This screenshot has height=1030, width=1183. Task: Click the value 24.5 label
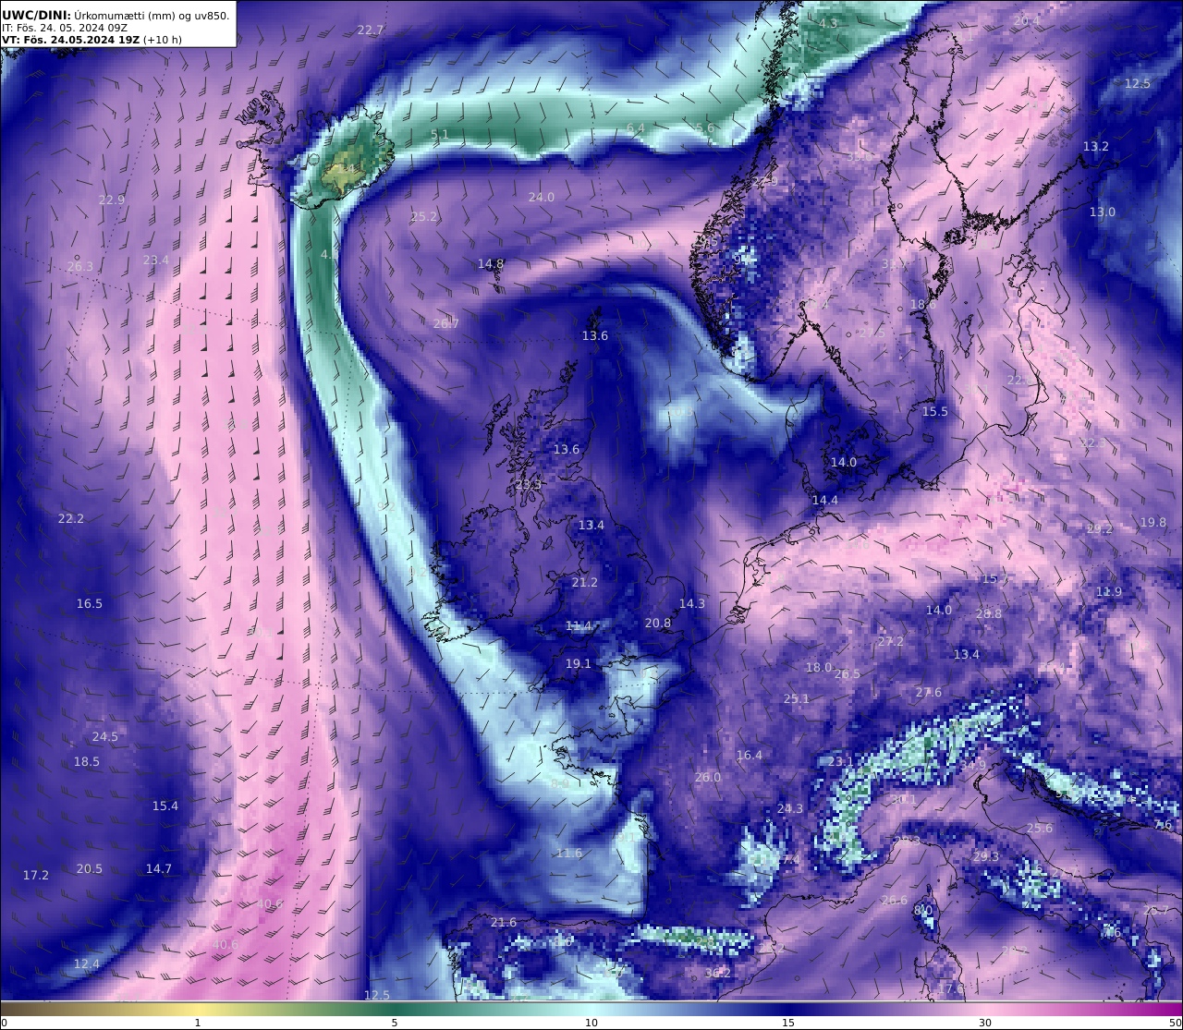click(105, 736)
